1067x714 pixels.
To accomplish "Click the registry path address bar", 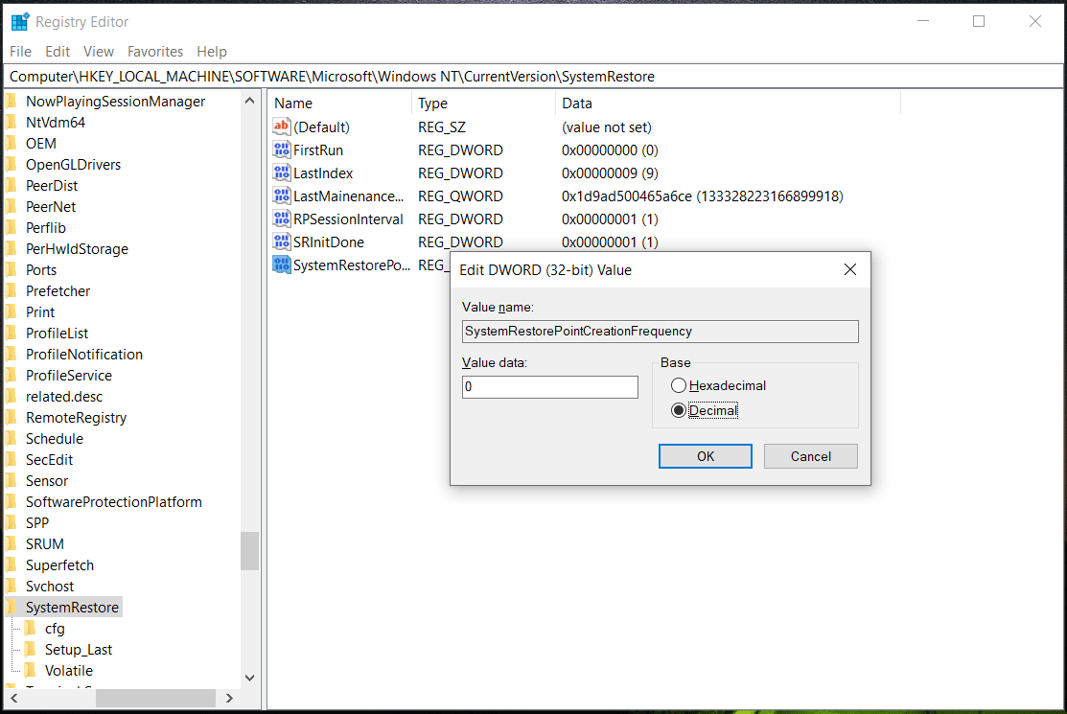I will (533, 76).
